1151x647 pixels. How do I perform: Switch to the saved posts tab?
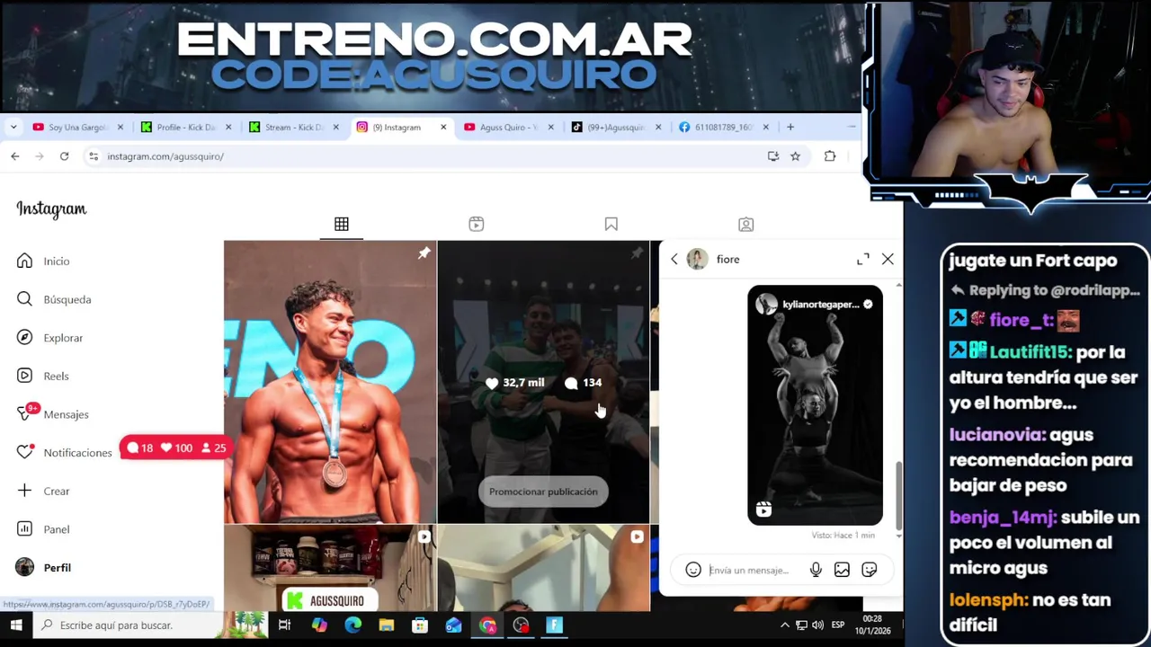[x=611, y=224]
